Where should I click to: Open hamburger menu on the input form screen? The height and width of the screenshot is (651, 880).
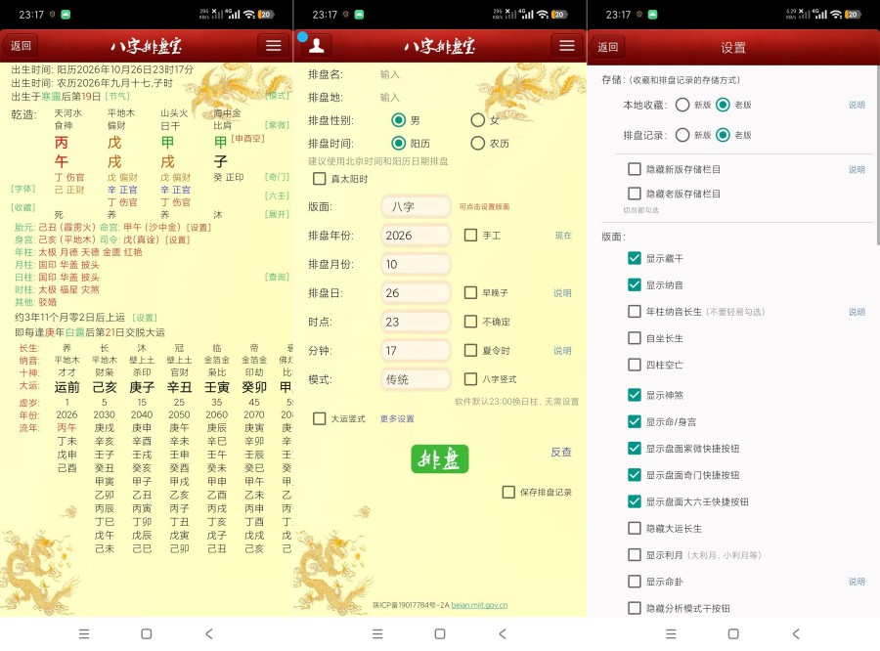pos(567,46)
